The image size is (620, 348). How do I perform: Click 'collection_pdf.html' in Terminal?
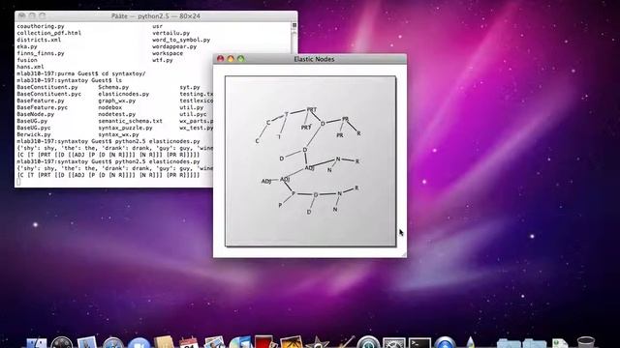[x=49, y=33]
